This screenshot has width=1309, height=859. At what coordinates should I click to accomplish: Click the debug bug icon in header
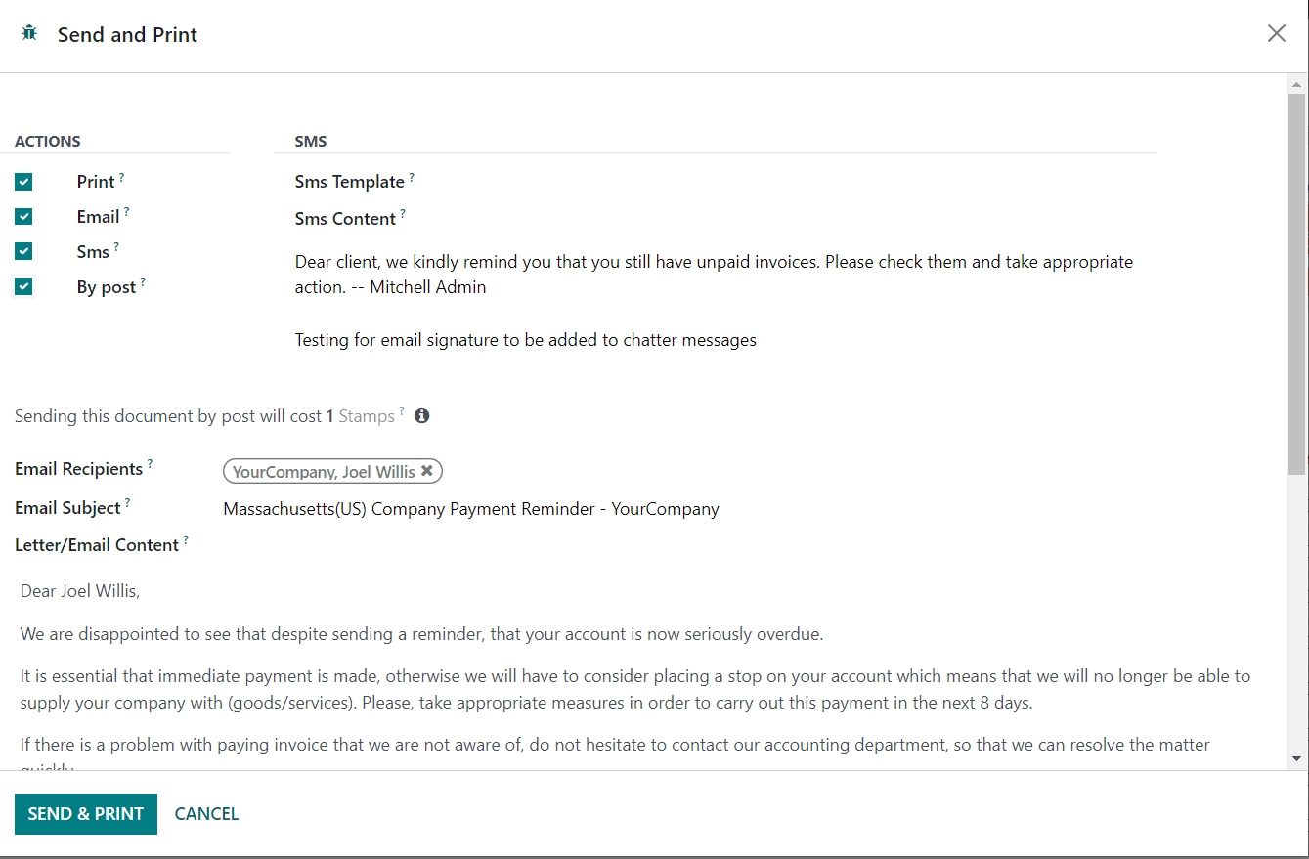(x=29, y=34)
